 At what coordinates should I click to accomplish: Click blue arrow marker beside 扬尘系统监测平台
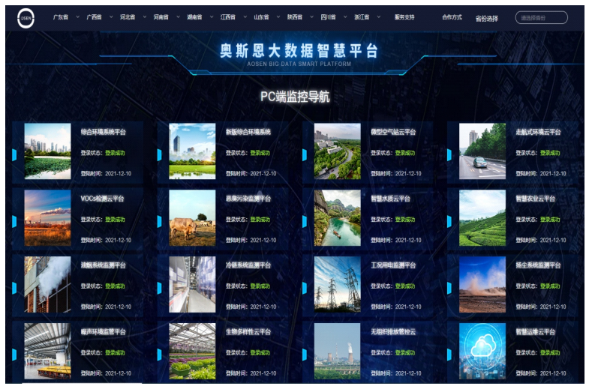[449, 289]
